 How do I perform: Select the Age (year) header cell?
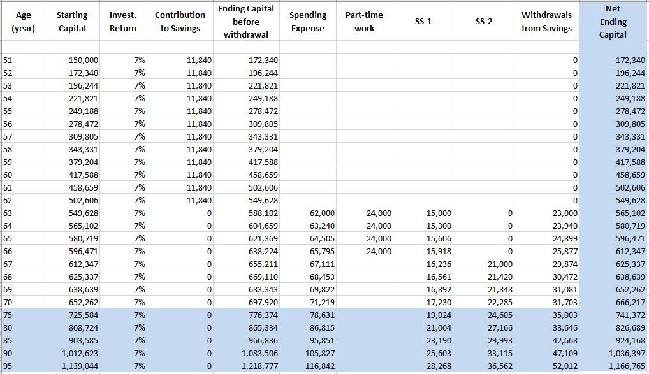click(24, 22)
